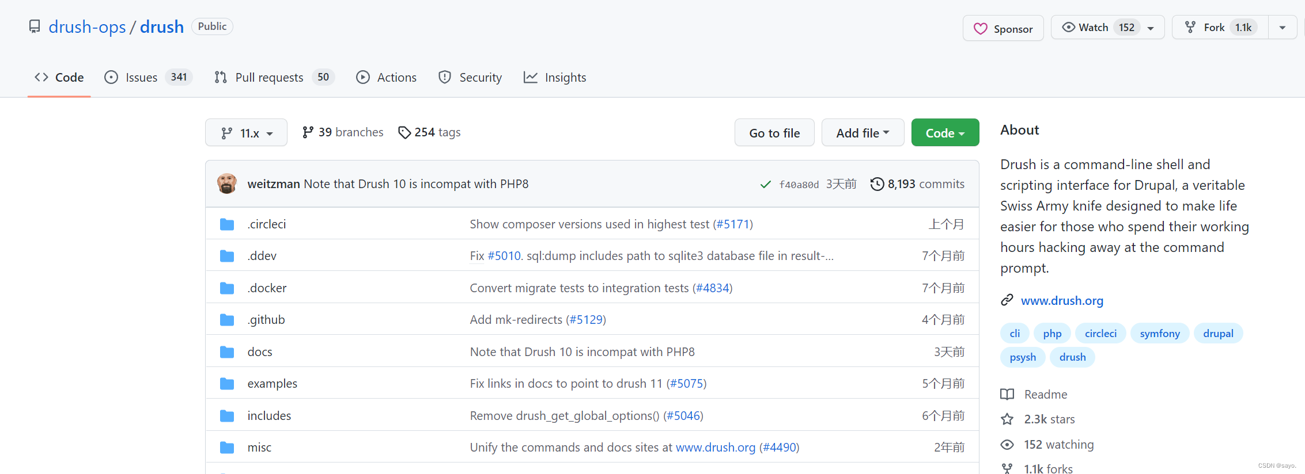1305x474 pixels.
Task: Select the circleci topic tag
Action: pyautogui.click(x=1100, y=334)
